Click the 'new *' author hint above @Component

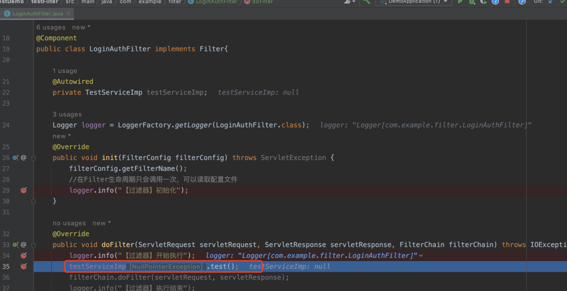[81, 27]
